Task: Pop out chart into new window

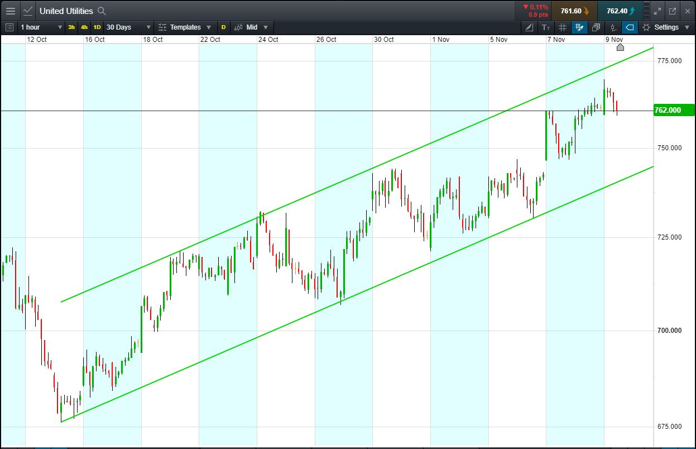Action: [x=672, y=11]
